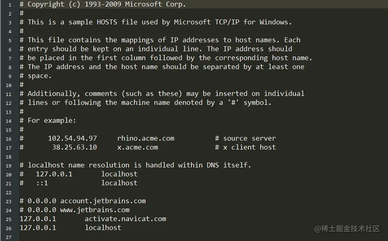Viewport: 388px width, 241px height.
Task: Click the '# x client host' comment
Action: 246,147
